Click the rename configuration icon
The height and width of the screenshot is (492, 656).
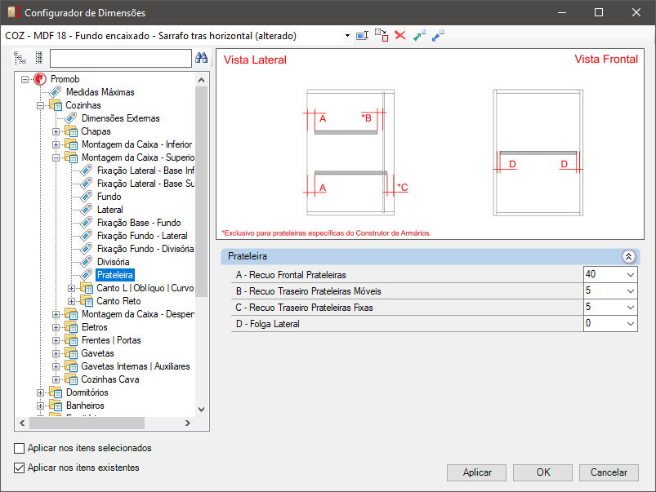click(x=362, y=36)
